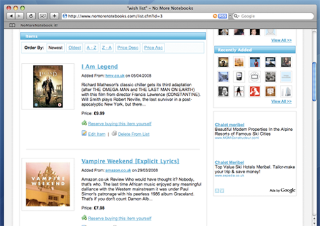Image resolution: width=320 pixels, height=226 pixels.
Task: Click the scrollbar down arrow
Action: [314, 223]
